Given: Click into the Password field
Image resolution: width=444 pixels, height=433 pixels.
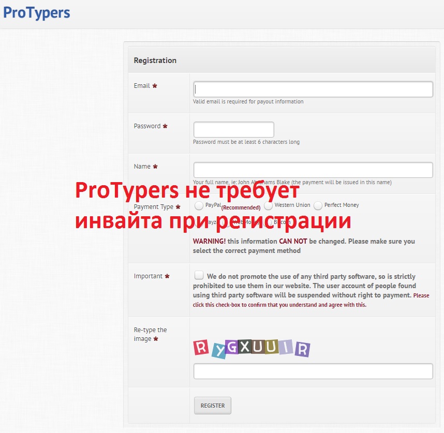Looking at the screenshot, I should click(233, 130).
